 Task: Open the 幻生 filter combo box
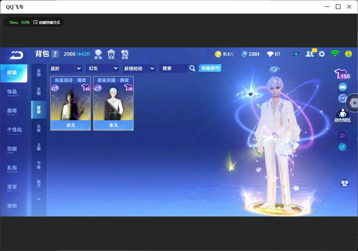click(103, 68)
